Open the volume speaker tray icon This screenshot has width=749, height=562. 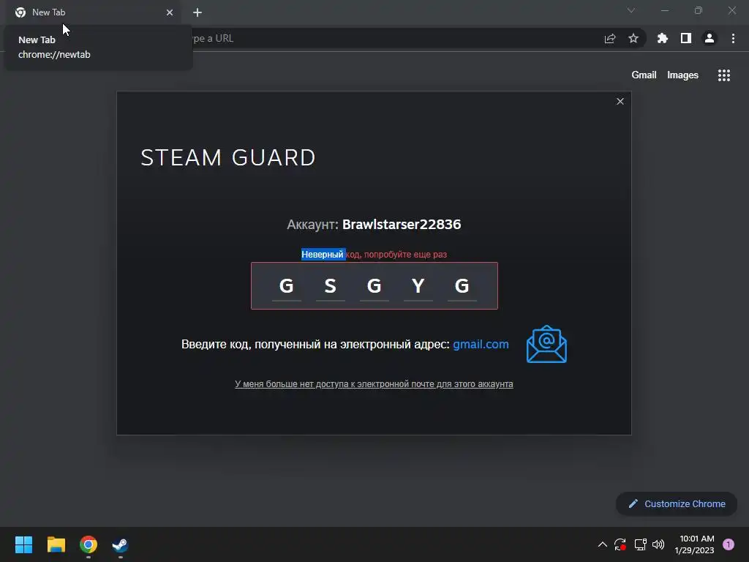pos(658,544)
